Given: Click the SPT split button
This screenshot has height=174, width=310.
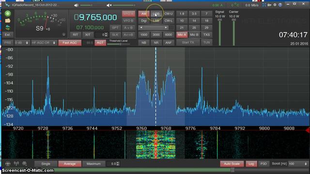Looking at the screenshot, I should (x=115, y=28).
